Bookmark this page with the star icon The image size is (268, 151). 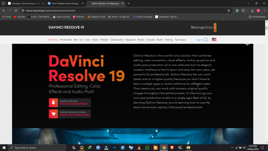tap(229, 10)
